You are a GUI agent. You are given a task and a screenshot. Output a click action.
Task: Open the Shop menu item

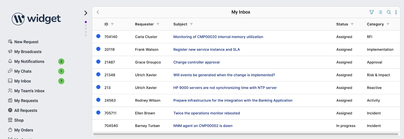(x=19, y=120)
